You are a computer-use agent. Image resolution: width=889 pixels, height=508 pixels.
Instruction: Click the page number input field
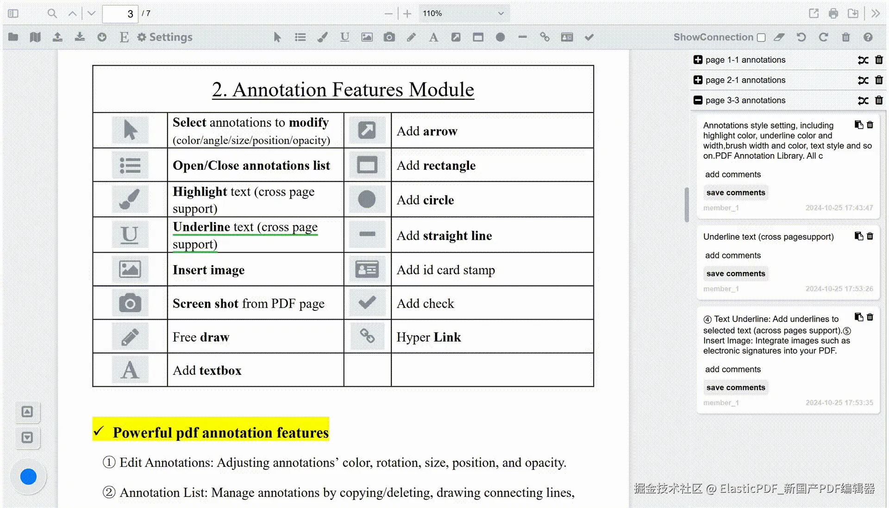click(120, 14)
